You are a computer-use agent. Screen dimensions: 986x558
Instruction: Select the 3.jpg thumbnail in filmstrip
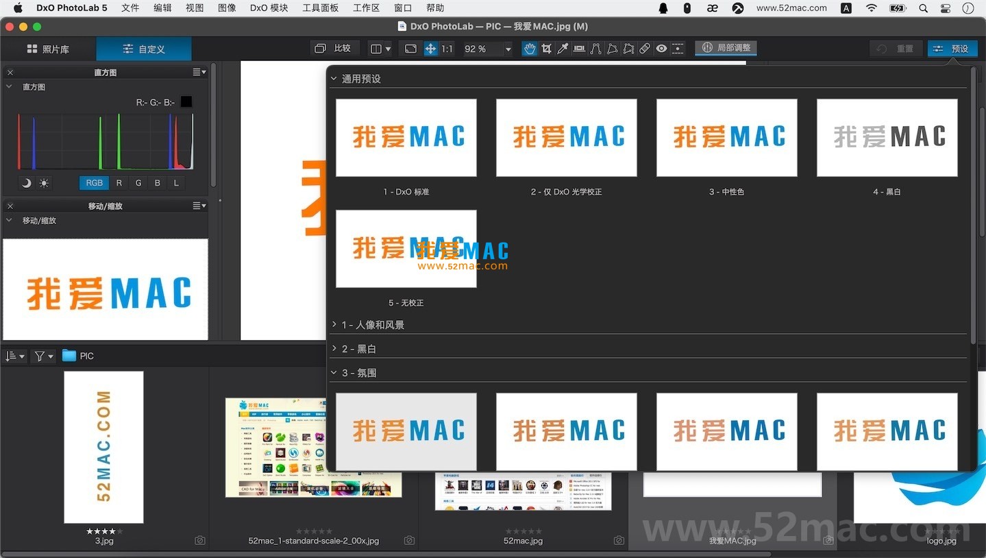pyautogui.click(x=103, y=447)
